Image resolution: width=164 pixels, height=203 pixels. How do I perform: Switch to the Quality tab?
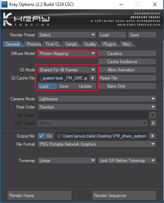[x=90, y=44]
